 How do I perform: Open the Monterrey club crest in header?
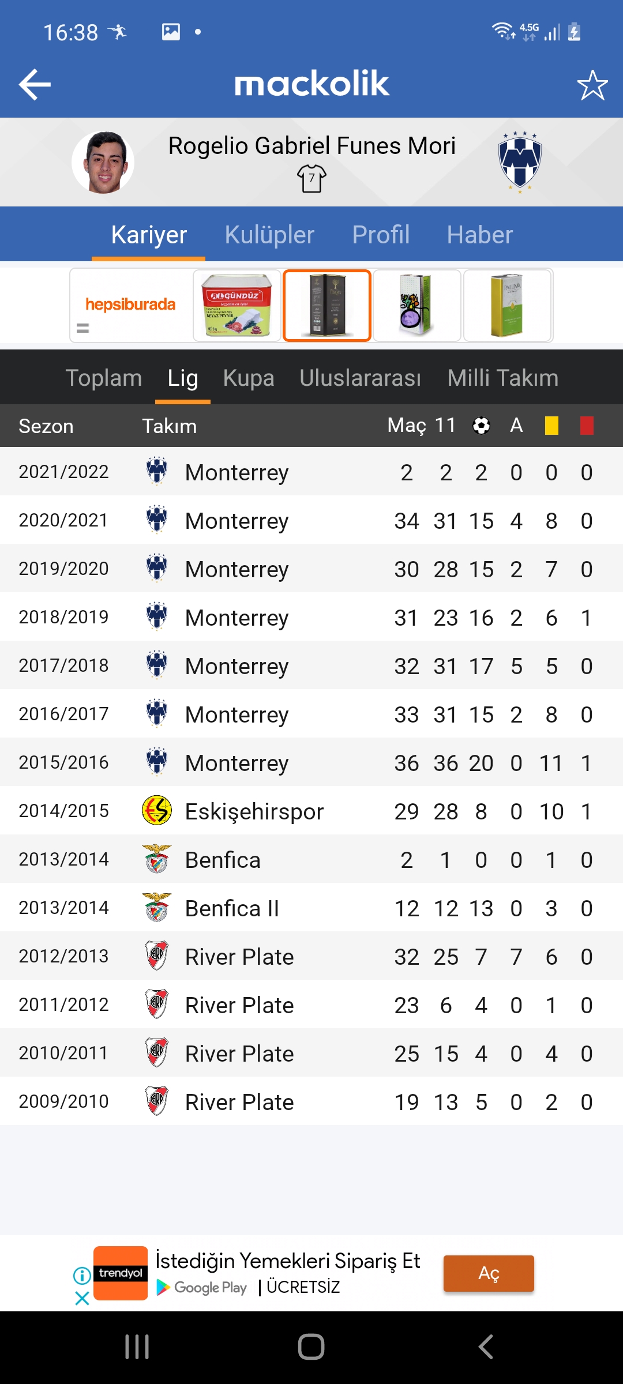coord(520,162)
